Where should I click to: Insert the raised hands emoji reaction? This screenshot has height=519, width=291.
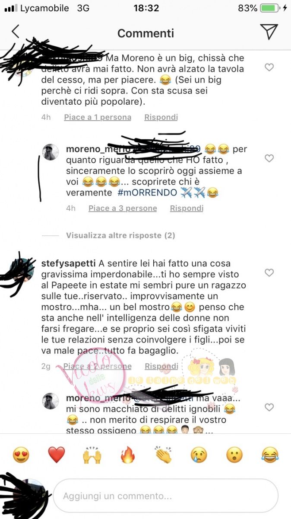click(92, 455)
